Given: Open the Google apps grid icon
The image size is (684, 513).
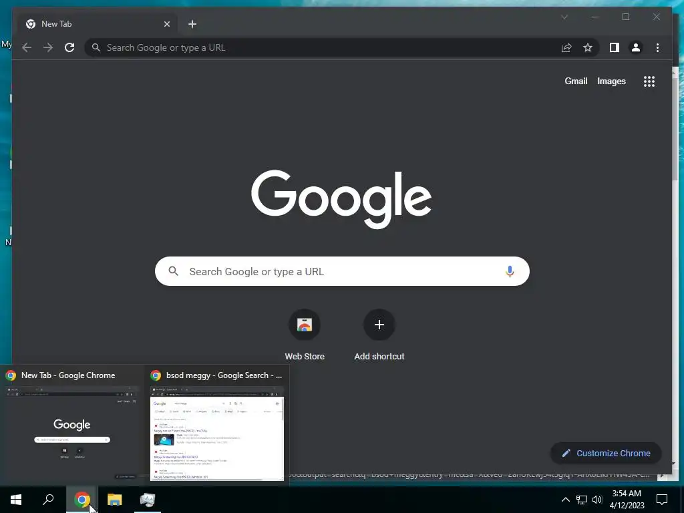Looking at the screenshot, I should [x=649, y=81].
